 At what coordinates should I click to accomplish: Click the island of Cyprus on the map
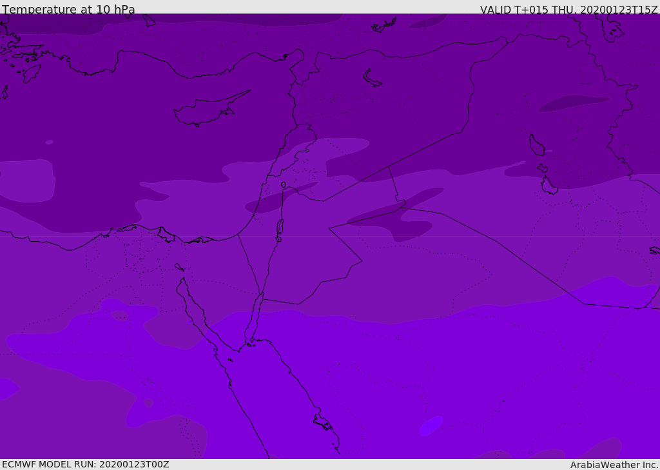click(x=211, y=110)
